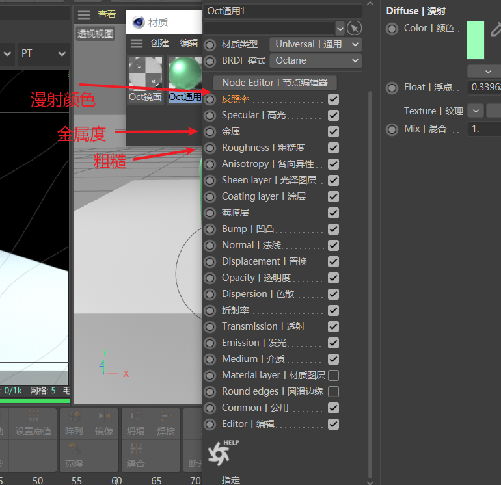Click the Oct通用1 material name field

[282, 11]
